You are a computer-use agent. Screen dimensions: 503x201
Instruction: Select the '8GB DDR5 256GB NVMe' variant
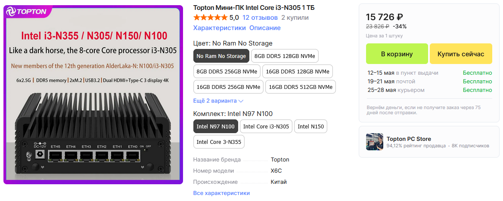[227, 71]
